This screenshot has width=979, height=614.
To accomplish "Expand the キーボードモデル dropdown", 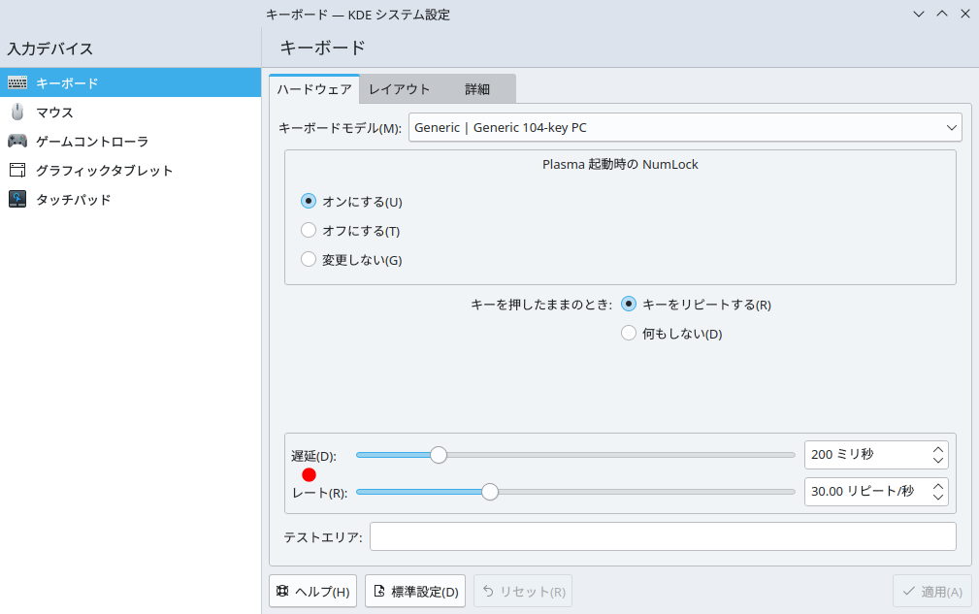I will [684, 127].
